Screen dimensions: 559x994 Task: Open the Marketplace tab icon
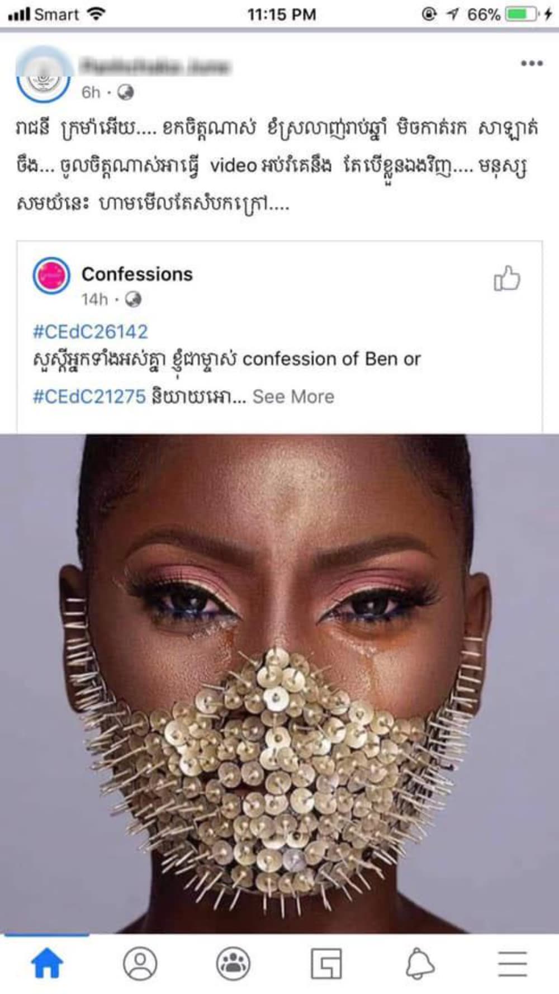coord(326,964)
